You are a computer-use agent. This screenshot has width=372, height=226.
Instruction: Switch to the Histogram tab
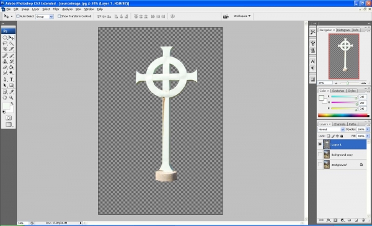pyautogui.click(x=343, y=30)
